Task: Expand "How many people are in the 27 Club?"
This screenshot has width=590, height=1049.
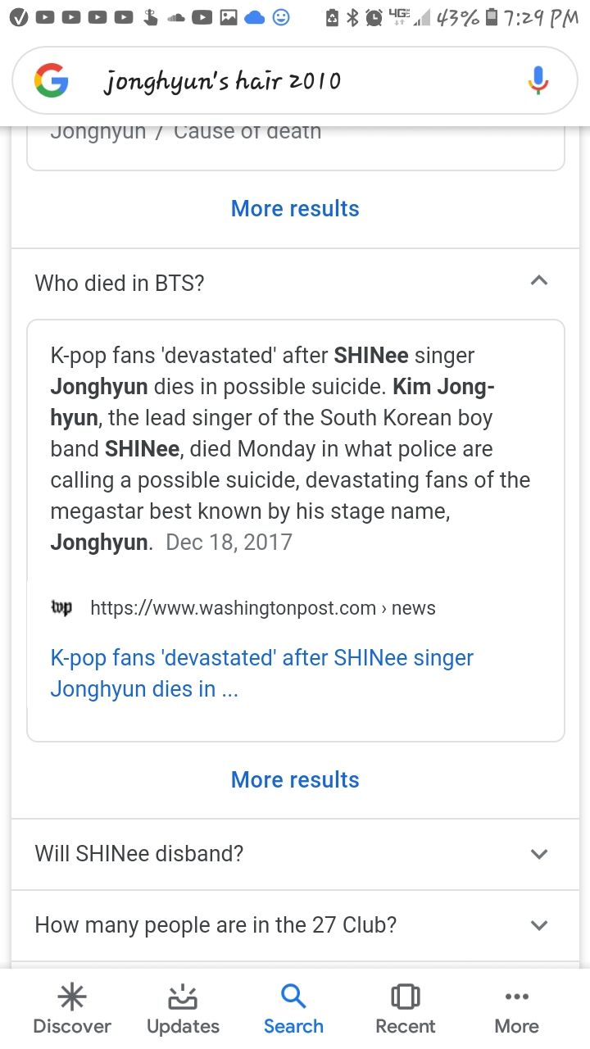Action: (538, 925)
